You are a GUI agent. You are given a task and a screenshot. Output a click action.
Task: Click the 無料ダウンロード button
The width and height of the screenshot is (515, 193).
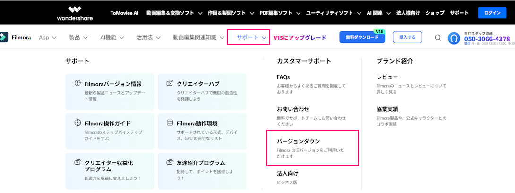point(362,37)
